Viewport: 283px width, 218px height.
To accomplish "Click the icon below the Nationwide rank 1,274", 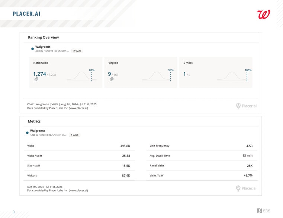I will tap(36, 79).
